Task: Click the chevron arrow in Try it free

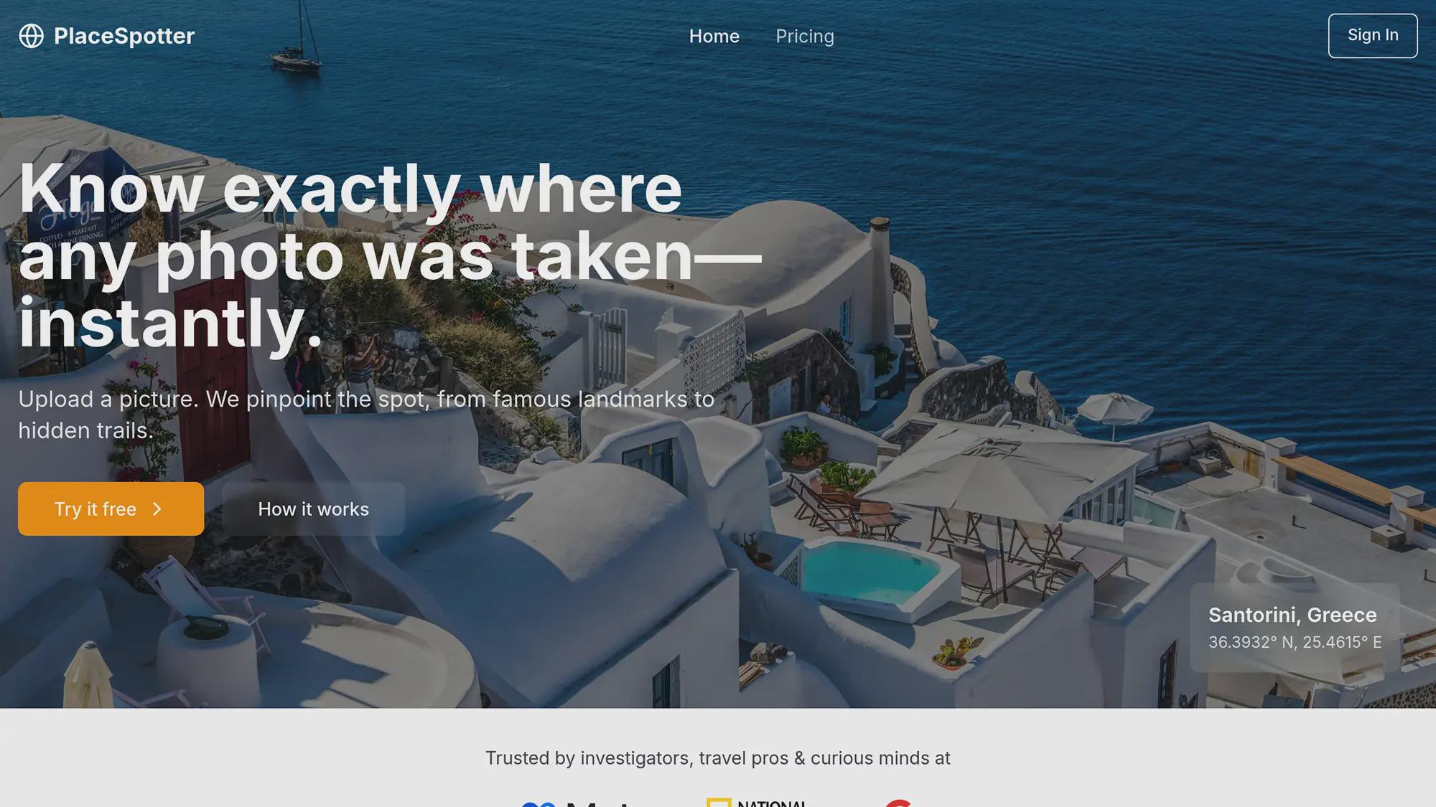Action: (157, 509)
